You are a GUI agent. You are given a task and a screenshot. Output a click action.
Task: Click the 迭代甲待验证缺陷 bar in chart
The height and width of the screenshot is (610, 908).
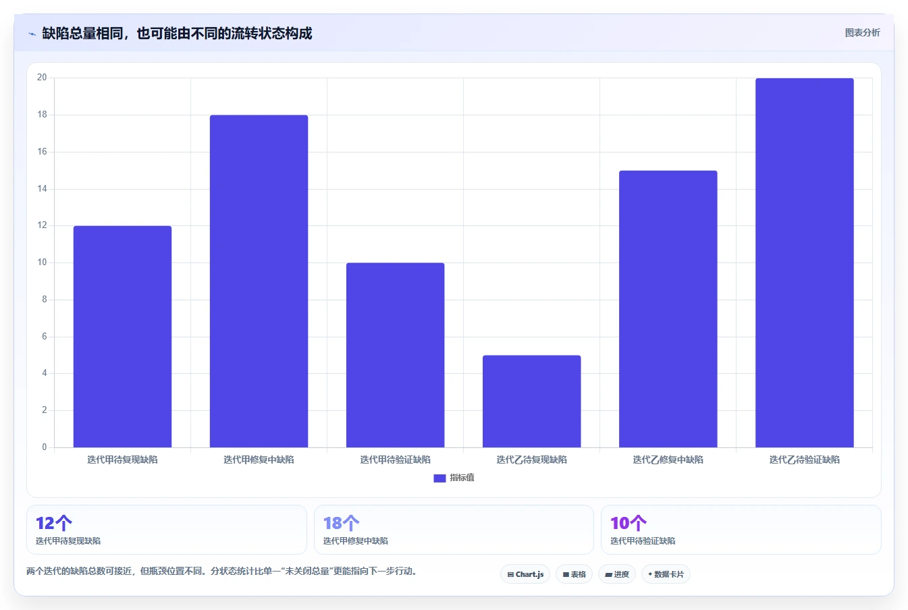(395, 355)
